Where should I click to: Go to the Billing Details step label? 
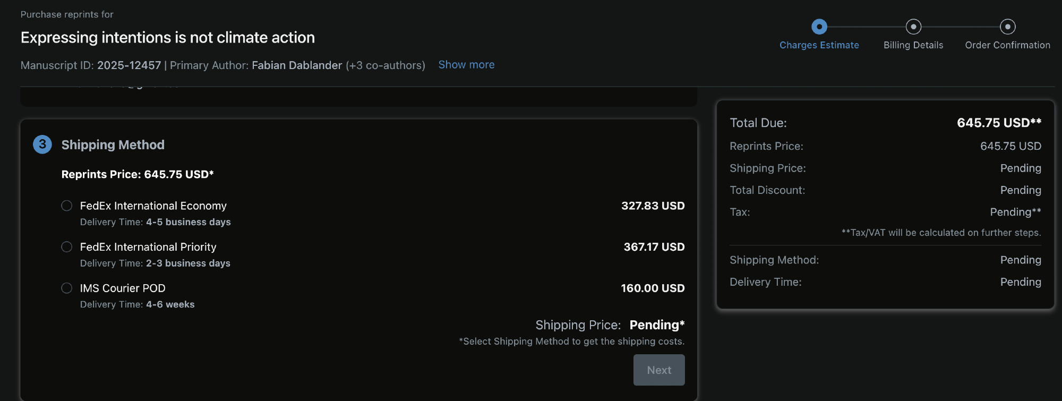click(913, 45)
